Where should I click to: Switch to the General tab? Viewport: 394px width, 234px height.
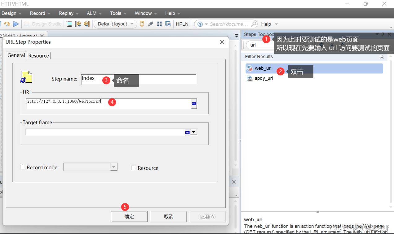pyautogui.click(x=16, y=55)
